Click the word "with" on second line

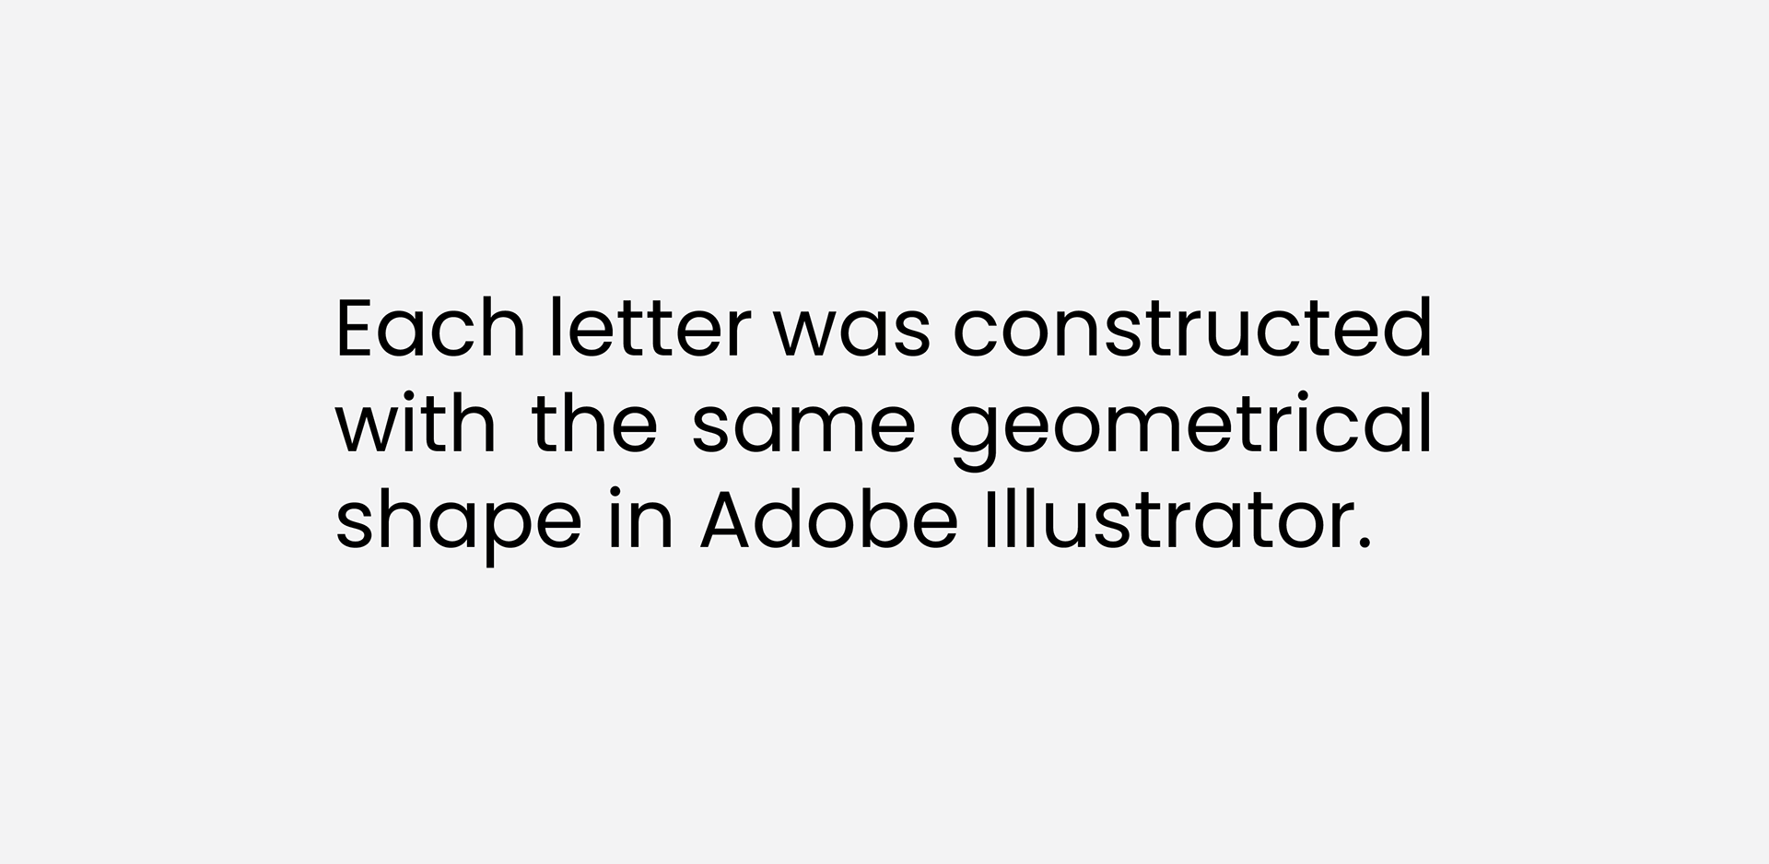(x=416, y=425)
